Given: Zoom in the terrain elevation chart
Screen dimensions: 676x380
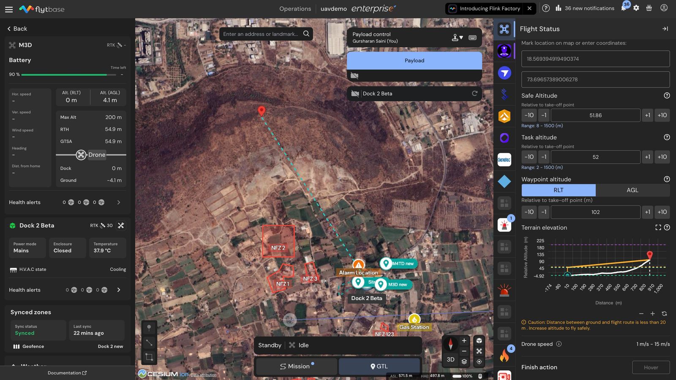Looking at the screenshot, I should [652, 314].
